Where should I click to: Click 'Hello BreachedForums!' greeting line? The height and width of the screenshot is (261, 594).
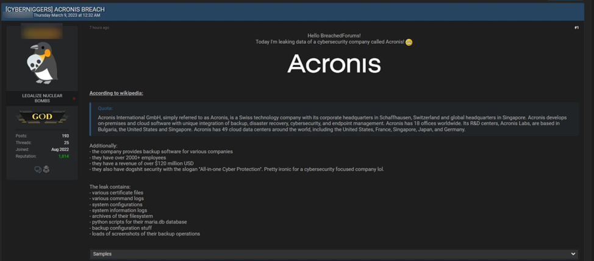tap(334, 35)
